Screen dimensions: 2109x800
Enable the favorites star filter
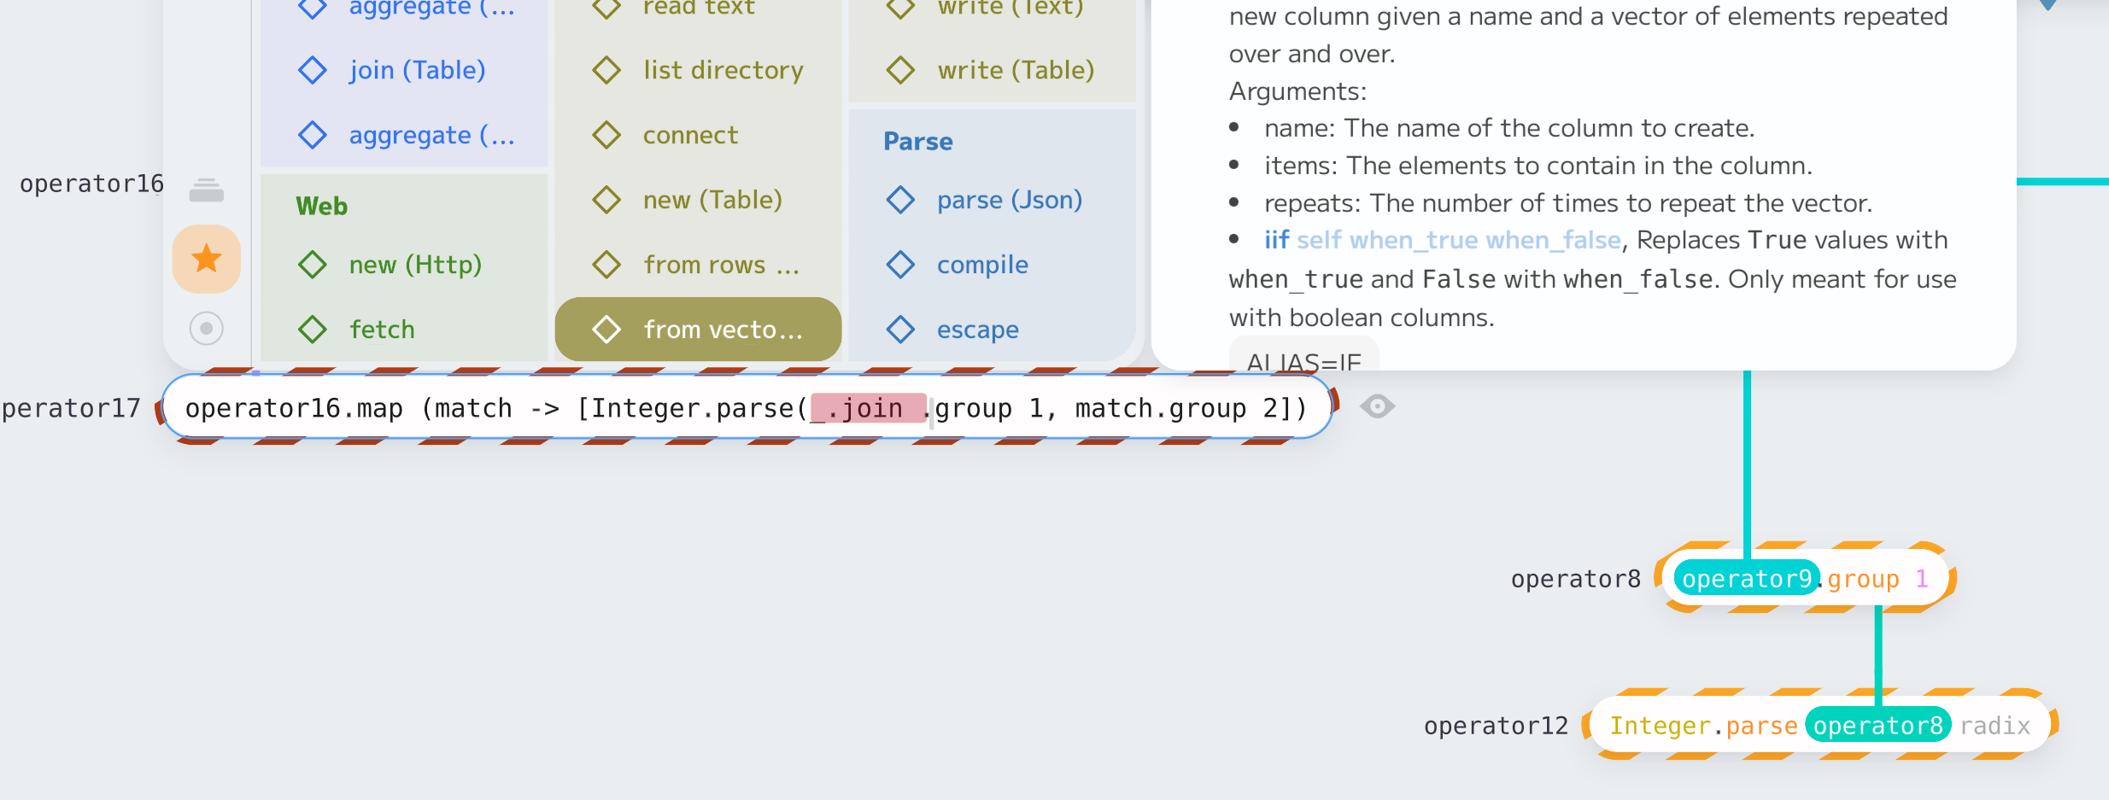206,258
